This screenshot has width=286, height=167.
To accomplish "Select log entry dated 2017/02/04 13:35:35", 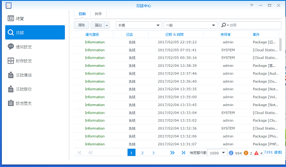I will [177, 89].
